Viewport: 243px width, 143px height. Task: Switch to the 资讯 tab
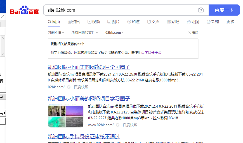(74, 22)
